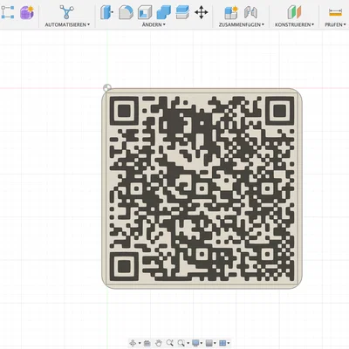Select the QR code body on canvas
Screen dimensions: 349x349
(202, 188)
